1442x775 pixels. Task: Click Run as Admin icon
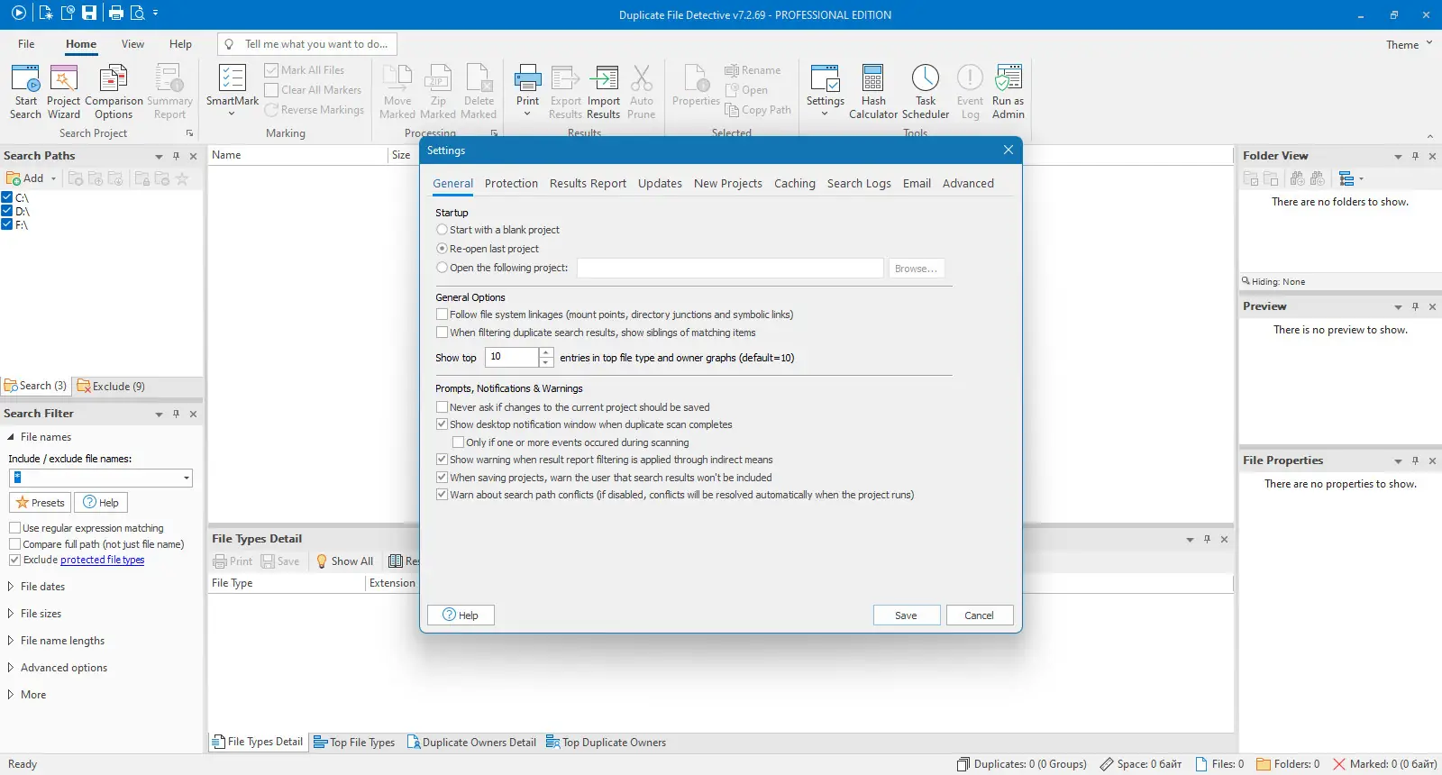coord(1008,91)
